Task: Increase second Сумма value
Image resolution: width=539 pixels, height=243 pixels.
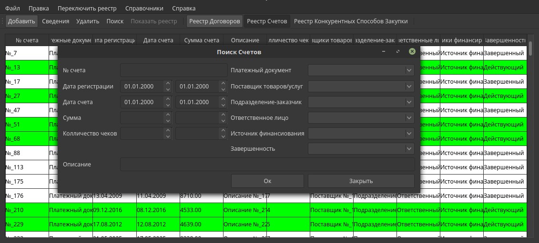Action: (x=223, y=115)
